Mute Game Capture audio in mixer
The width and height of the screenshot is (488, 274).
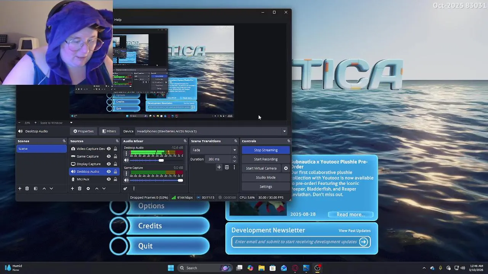126,180
